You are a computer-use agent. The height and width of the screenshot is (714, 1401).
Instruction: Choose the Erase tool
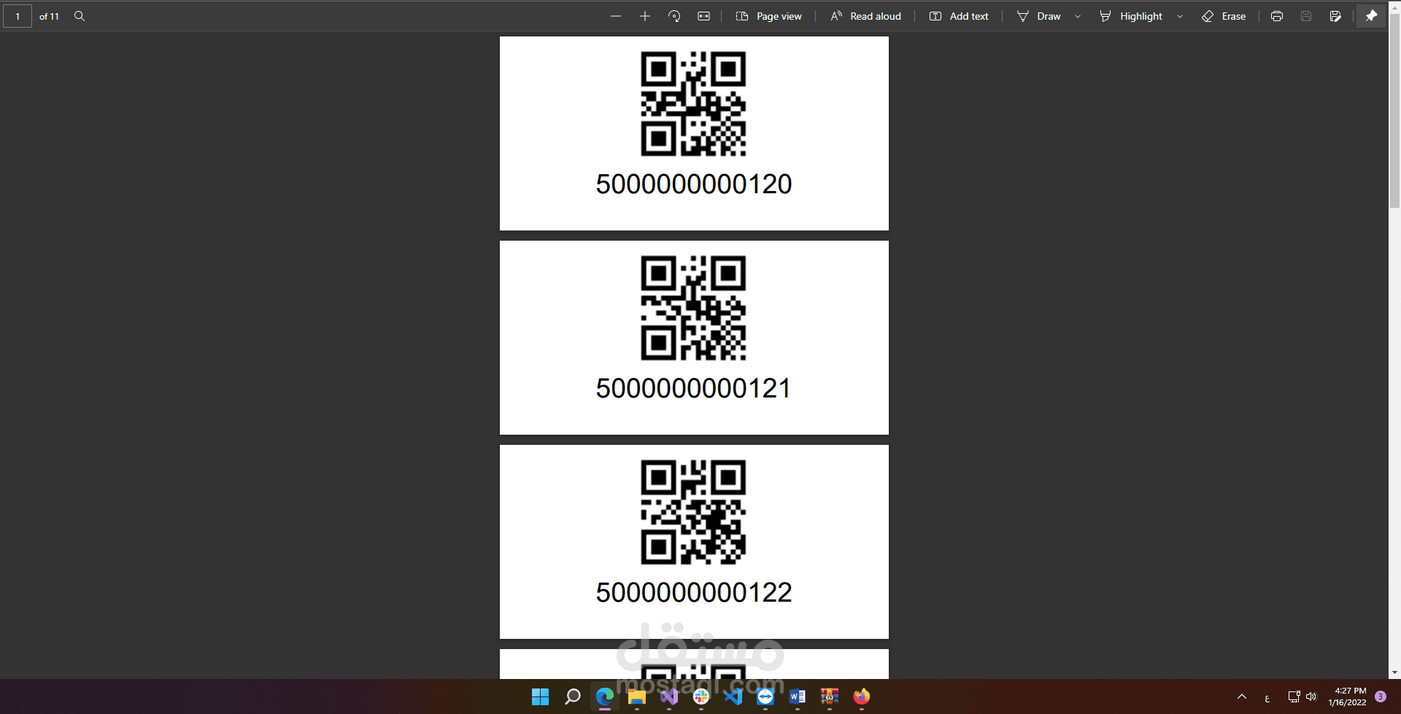1224,16
